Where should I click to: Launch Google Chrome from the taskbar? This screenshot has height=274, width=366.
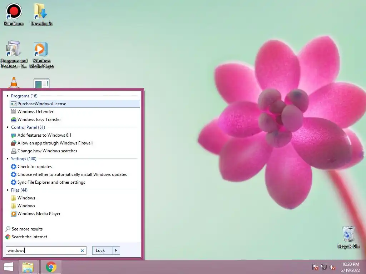coord(51,267)
